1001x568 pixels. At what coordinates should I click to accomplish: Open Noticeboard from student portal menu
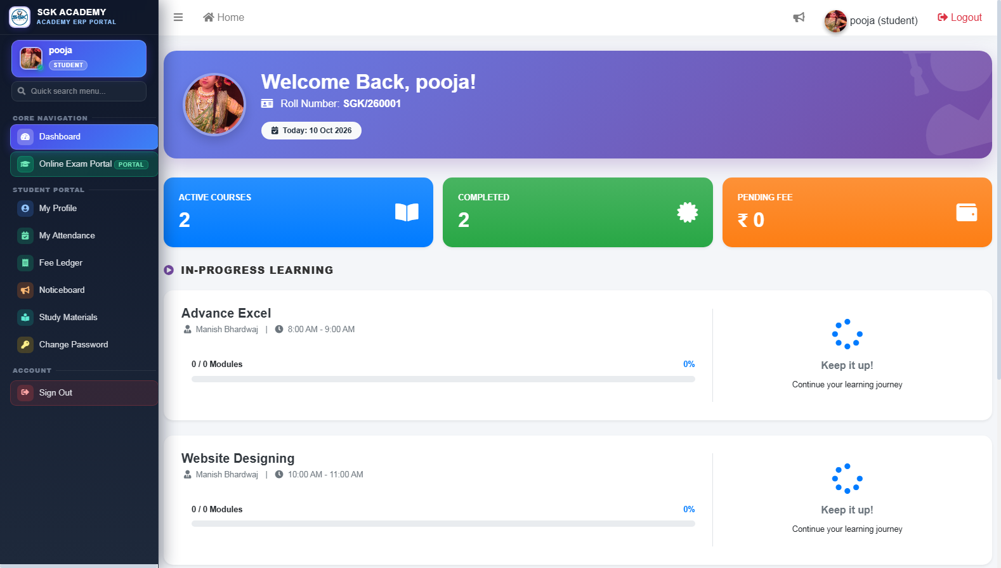coord(84,290)
